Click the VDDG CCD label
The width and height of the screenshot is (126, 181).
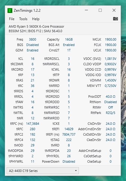point(93,69)
